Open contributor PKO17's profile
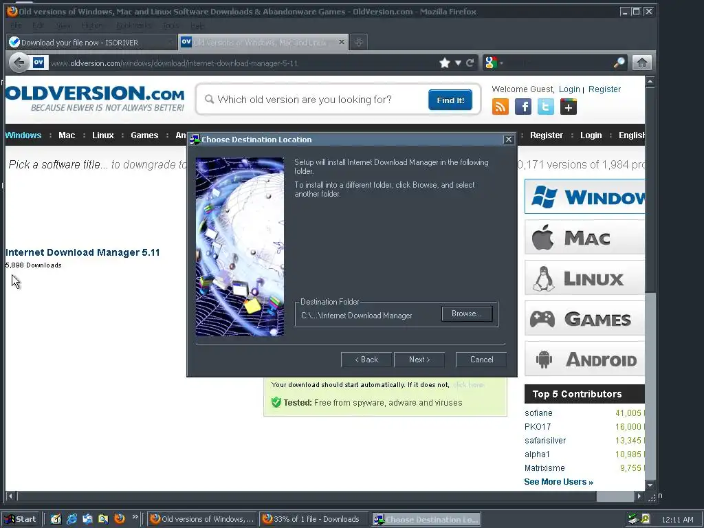Image resolution: width=704 pixels, height=528 pixels. point(538,426)
